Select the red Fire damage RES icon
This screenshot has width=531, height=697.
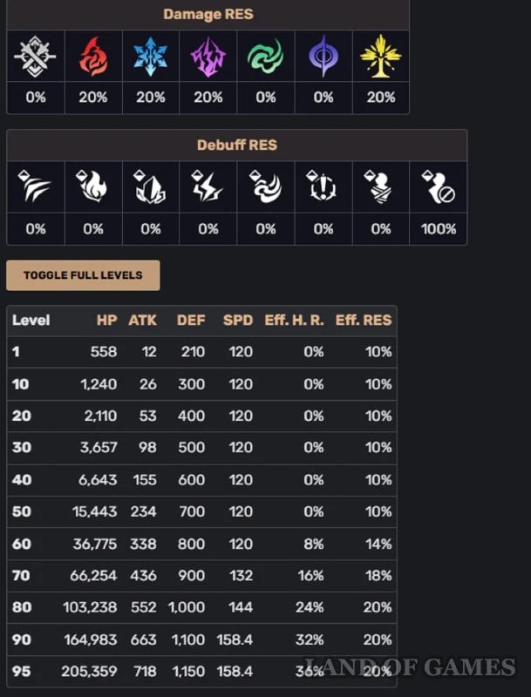(93, 57)
